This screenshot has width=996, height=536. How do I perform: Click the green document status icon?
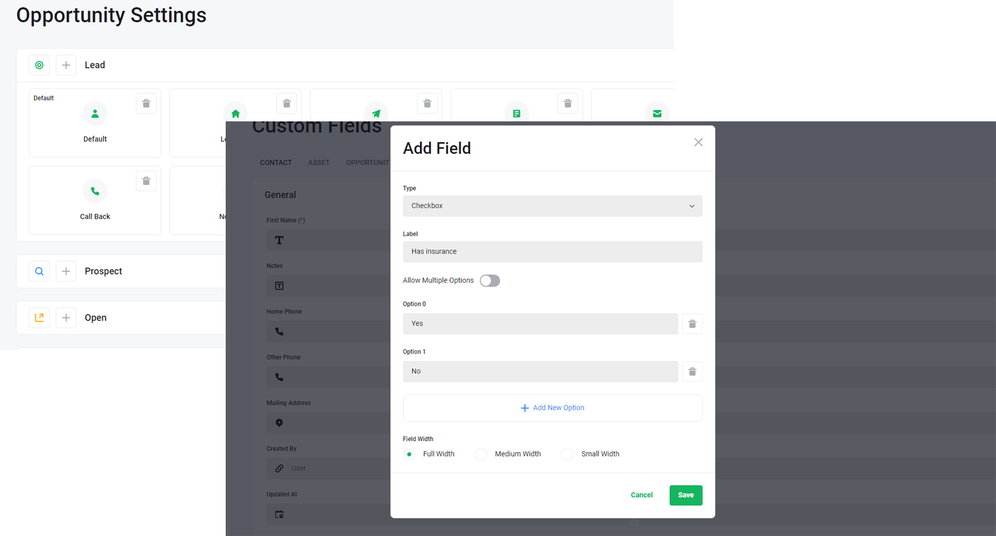click(516, 113)
